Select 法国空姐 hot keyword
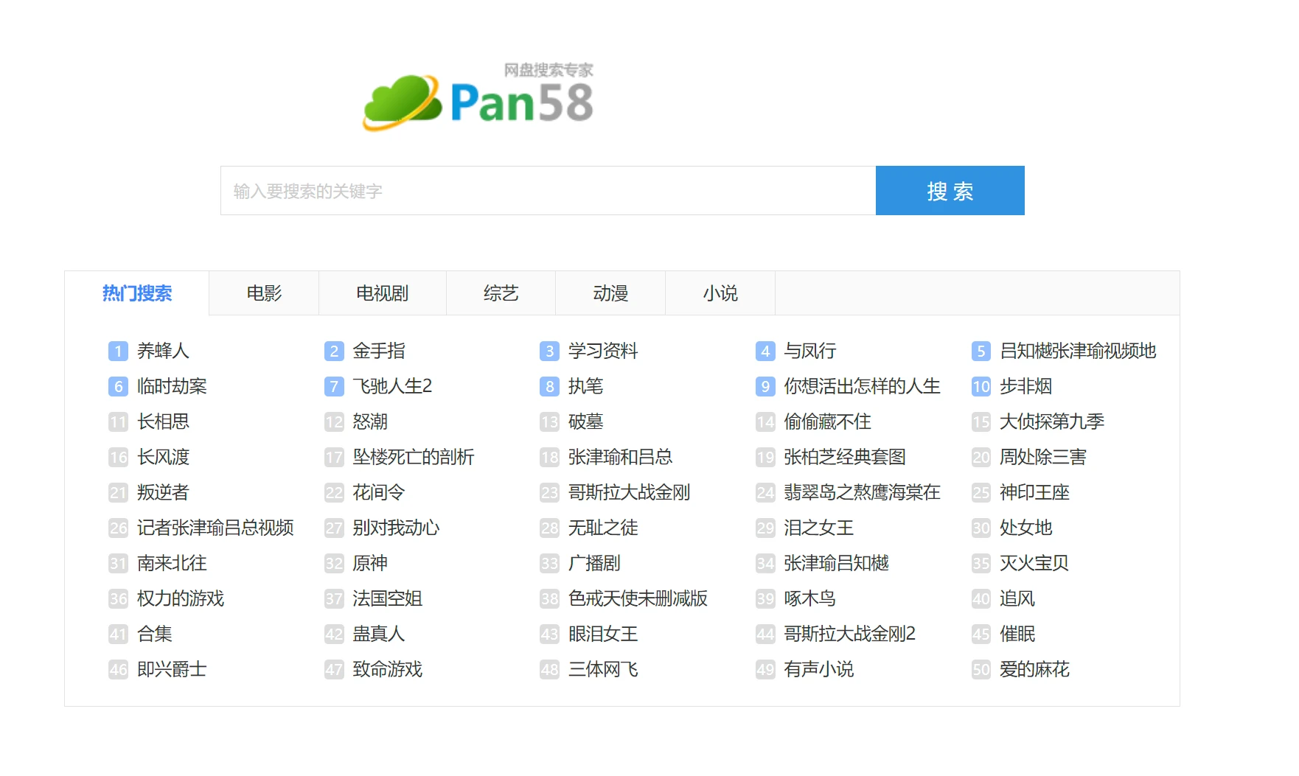Screen dimensions: 1299x776 point(388,598)
